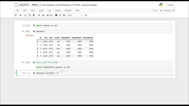Open the File menu
Viewport: 189px width, 106px height.
(17, 11)
